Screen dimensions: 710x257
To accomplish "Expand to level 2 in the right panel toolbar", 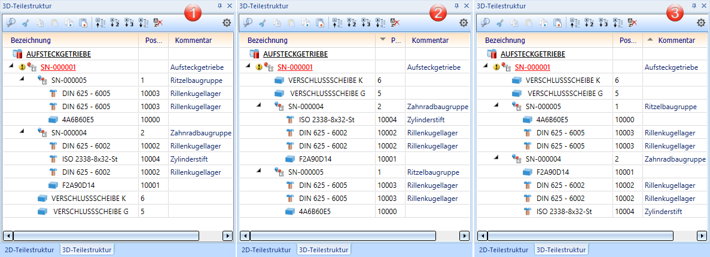I will [589, 23].
